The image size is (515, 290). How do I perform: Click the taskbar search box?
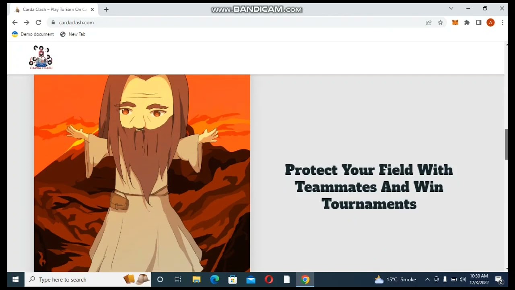coord(88,280)
